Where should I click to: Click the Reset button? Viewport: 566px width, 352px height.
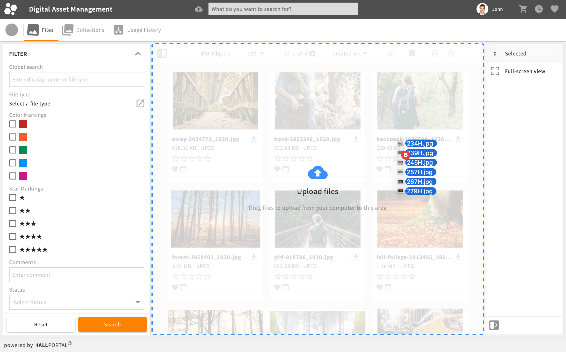(x=41, y=325)
